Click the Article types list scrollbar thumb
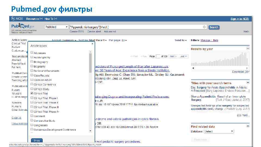The image size is (261, 147). tap(90, 63)
